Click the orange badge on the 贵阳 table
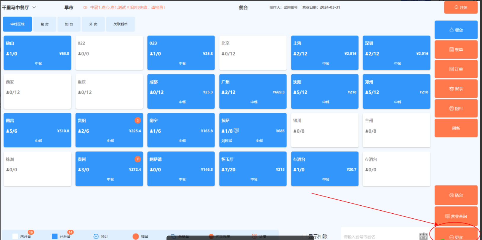 click(138, 120)
